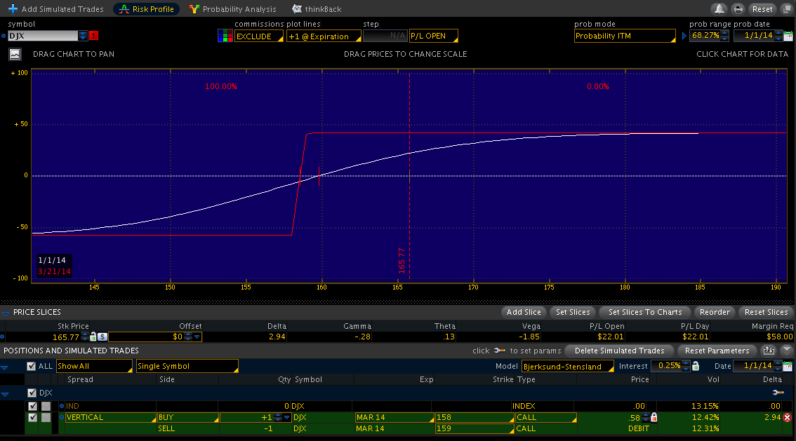Click the Reset Parameters button
Screen dimensions: 796x441
pyautogui.click(x=717, y=351)
